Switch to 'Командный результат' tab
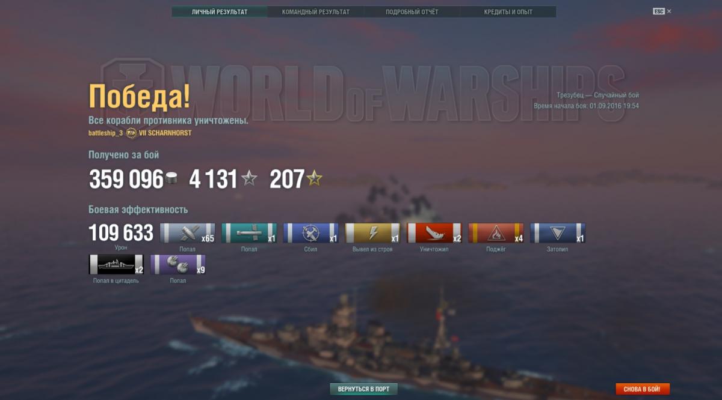Image resolution: width=722 pixels, height=400 pixels. click(316, 12)
